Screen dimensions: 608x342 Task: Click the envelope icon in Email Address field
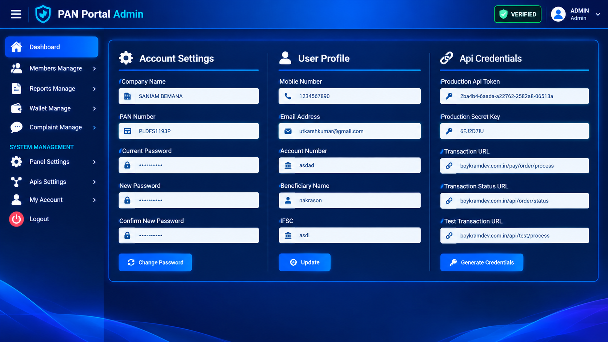[288, 131]
